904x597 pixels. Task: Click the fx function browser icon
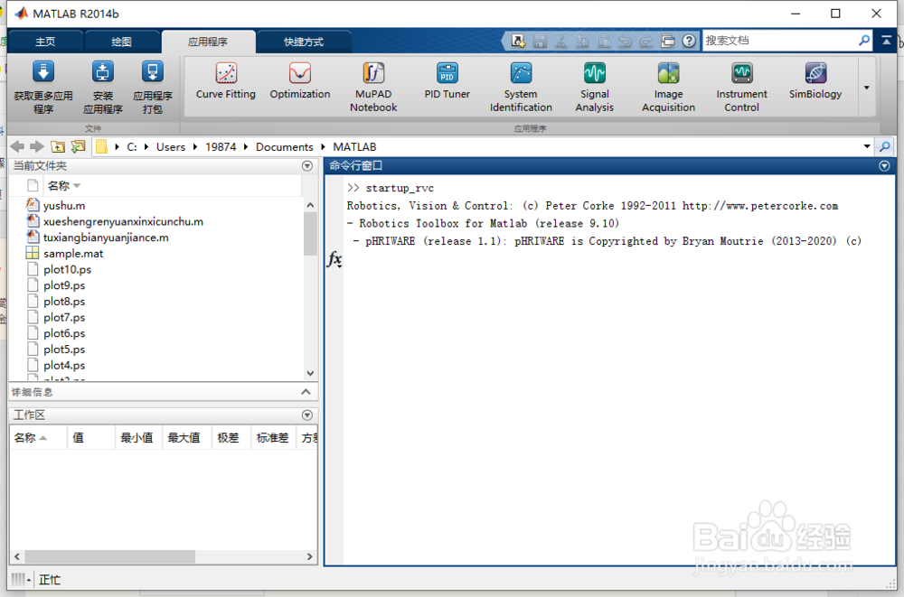[334, 259]
